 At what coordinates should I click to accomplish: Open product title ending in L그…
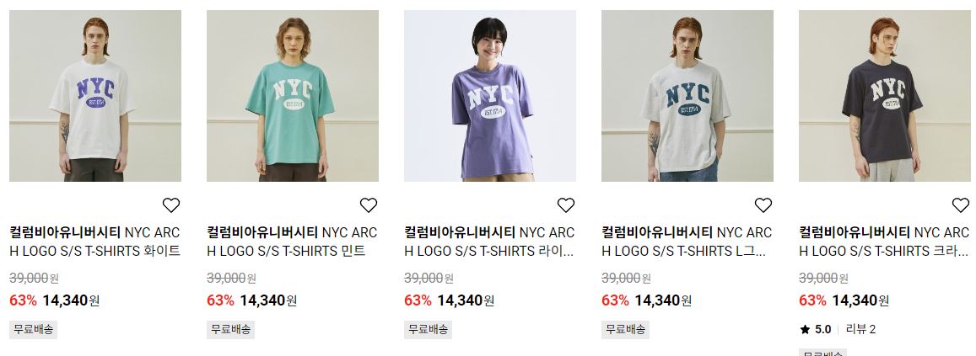tap(688, 242)
